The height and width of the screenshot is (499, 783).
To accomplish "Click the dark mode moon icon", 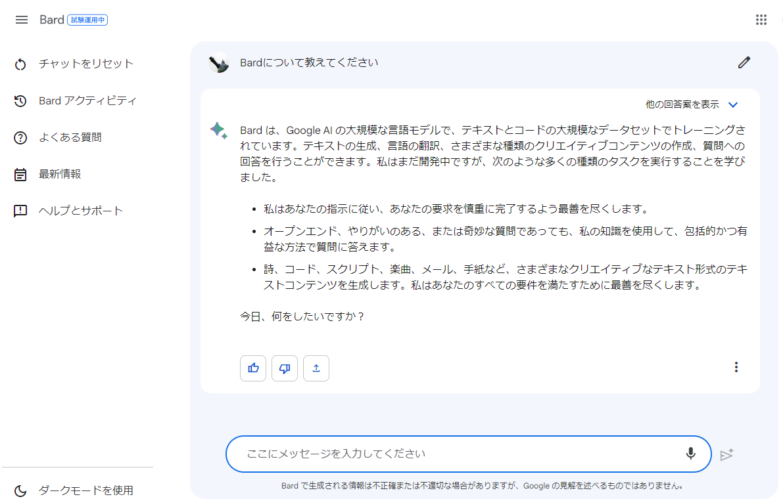I will pyautogui.click(x=20, y=490).
